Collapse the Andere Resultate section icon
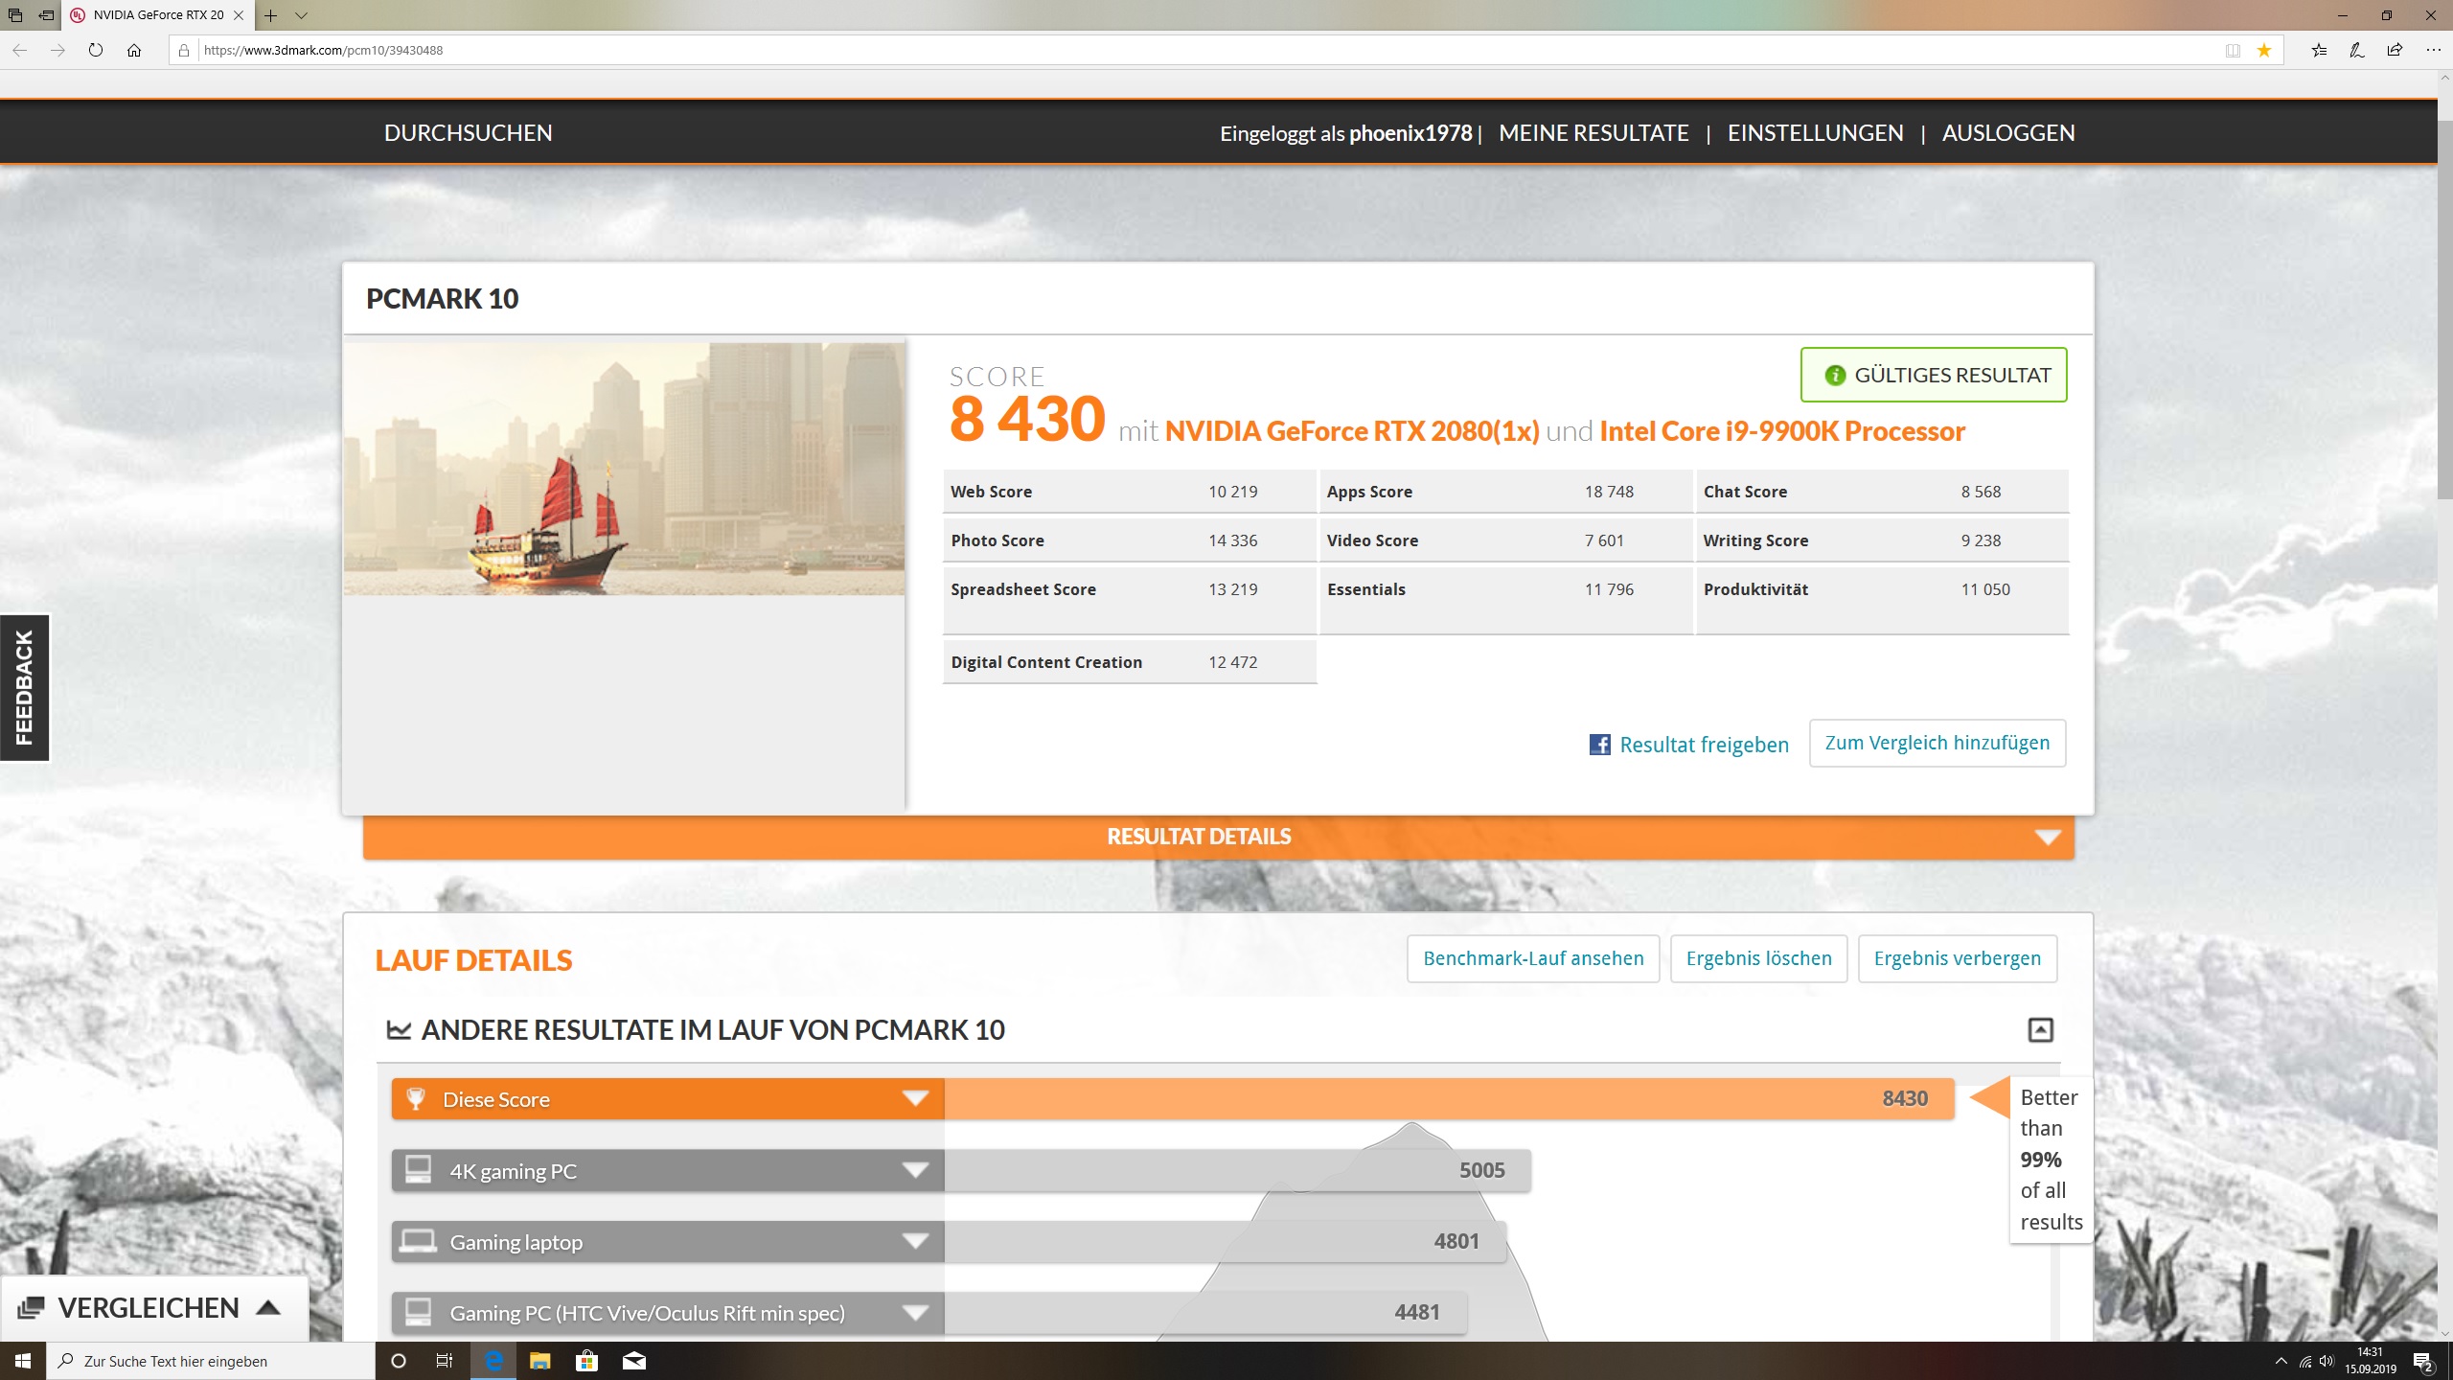Viewport: 2453px width, 1380px height. coord(2040,1030)
